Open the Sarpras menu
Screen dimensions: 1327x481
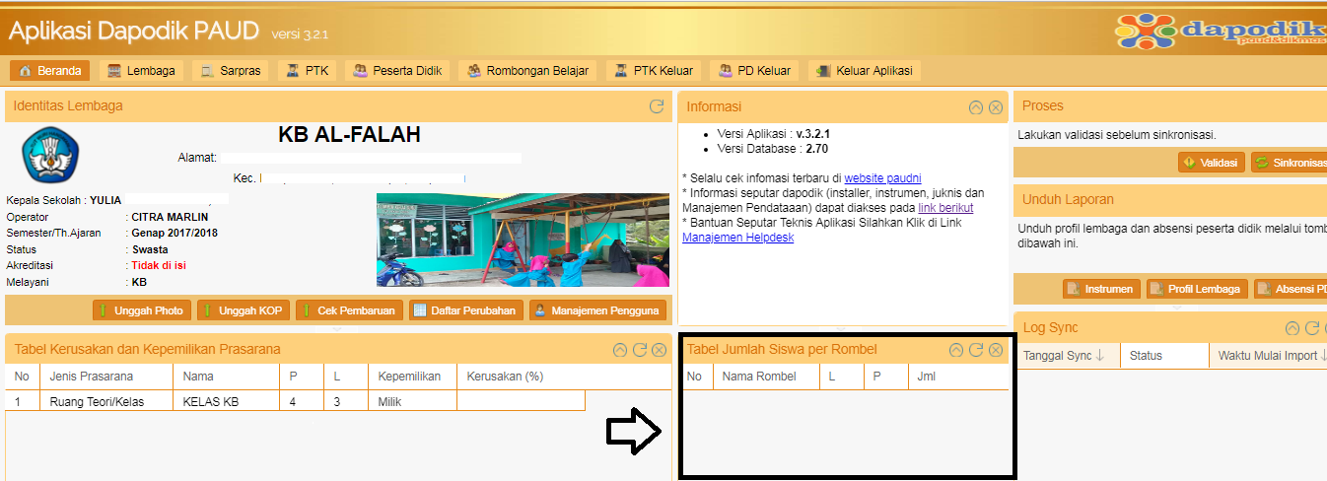click(232, 70)
